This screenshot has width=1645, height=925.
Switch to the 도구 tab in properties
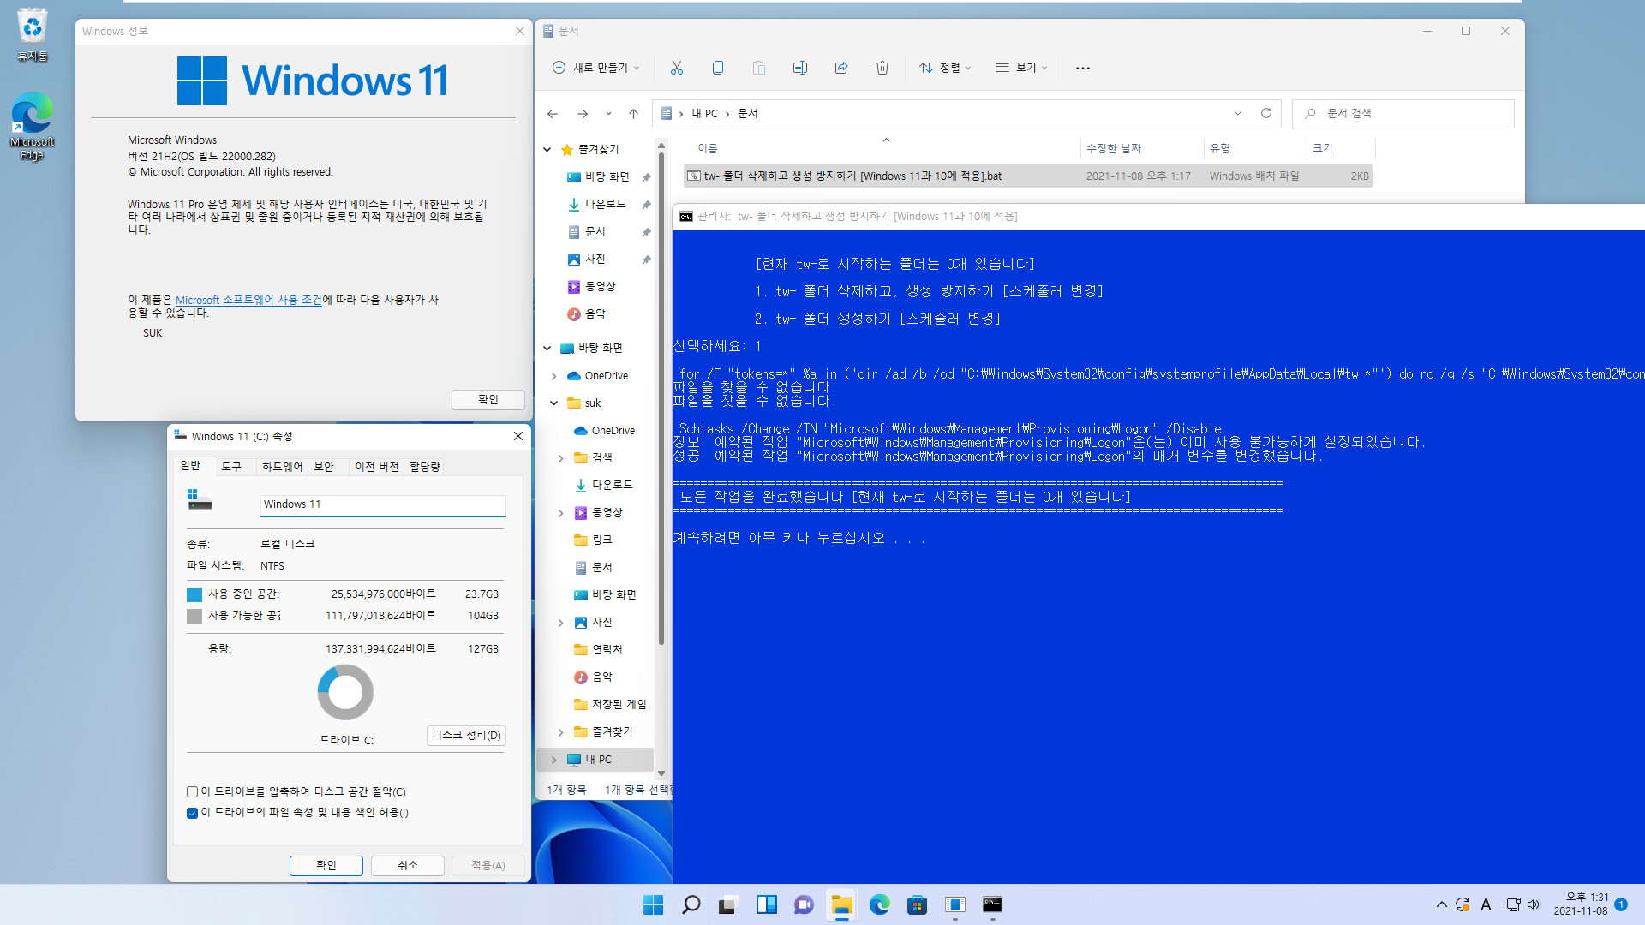coord(231,467)
